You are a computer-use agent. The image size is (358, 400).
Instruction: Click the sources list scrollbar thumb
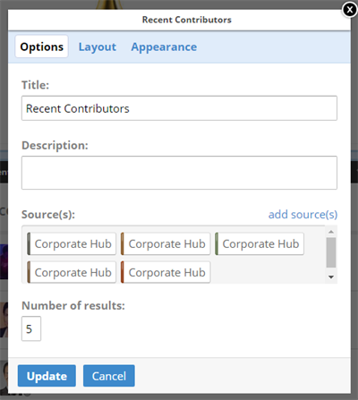coord(331,252)
